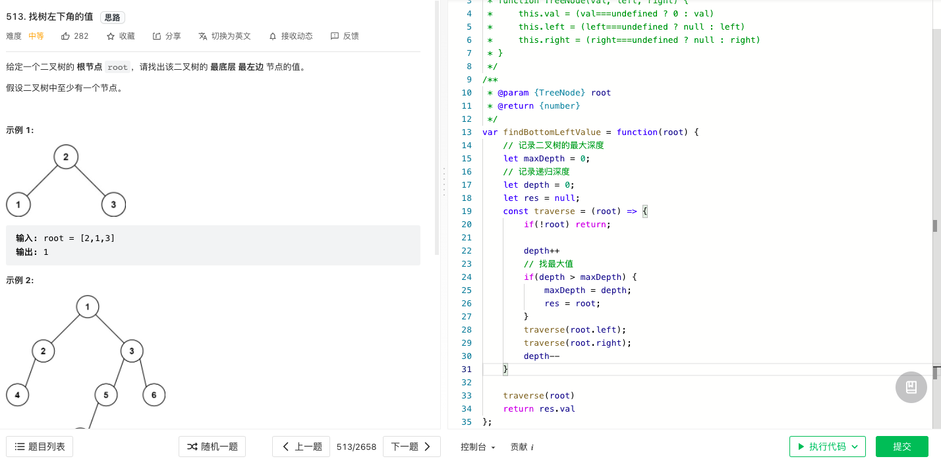Click the if(!root) return; line
This screenshot has width=941, height=463.
(x=567, y=224)
